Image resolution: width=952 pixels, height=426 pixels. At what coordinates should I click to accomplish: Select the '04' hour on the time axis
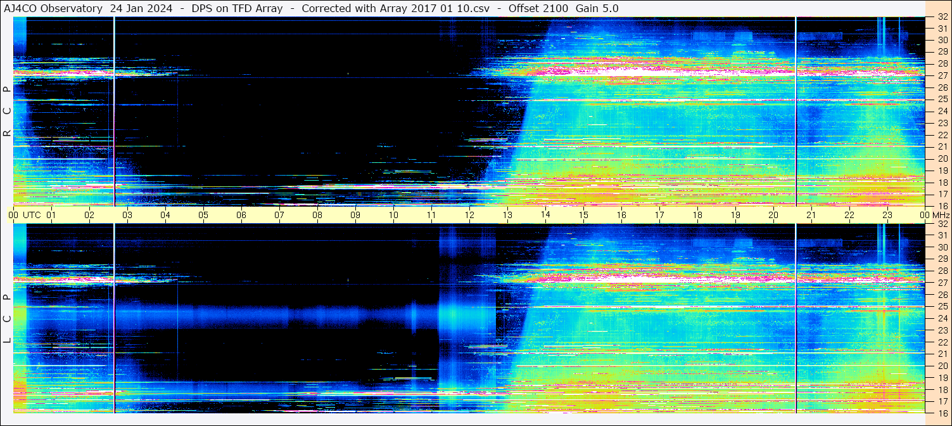[165, 215]
